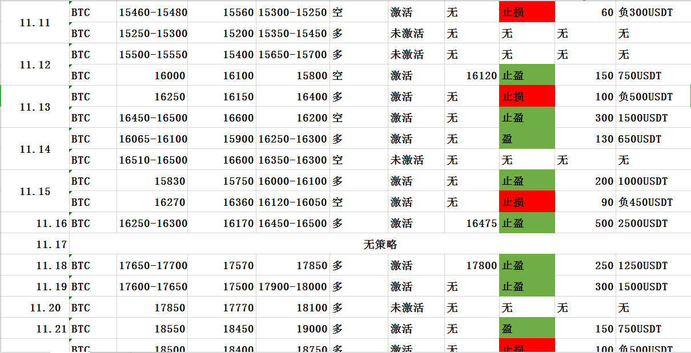Image resolution: width=691 pixels, height=353 pixels.
Task: Select the 650USDT profit cell
Action: 653,139
